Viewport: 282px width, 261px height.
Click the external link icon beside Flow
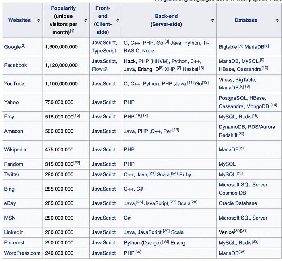pos(106,69)
